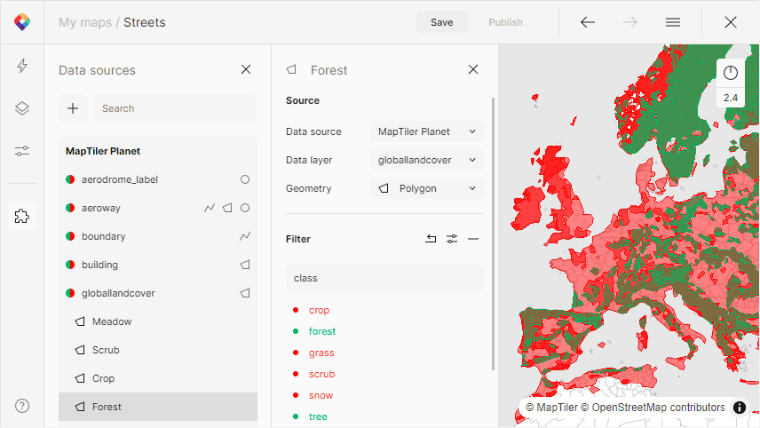Open the OpenStreetMap contributors link
760x428 pixels.
[653, 408]
